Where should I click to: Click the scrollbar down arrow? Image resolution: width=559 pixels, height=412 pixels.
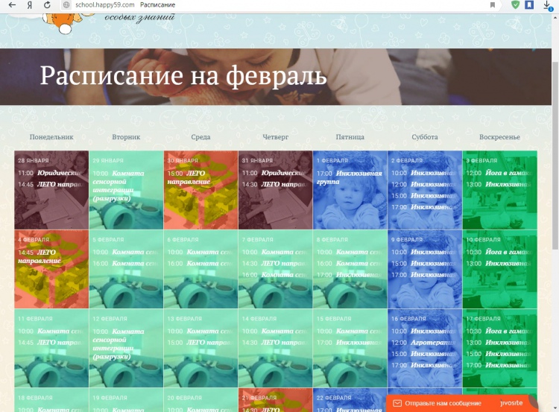click(x=555, y=408)
